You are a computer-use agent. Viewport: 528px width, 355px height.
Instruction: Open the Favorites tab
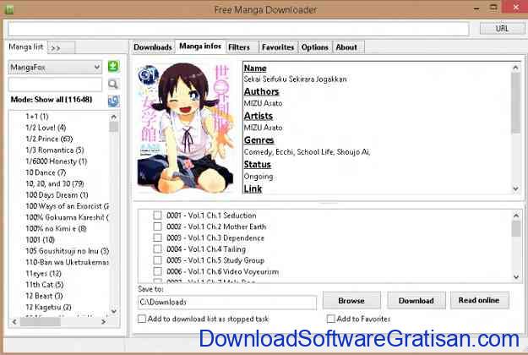(278, 47)
